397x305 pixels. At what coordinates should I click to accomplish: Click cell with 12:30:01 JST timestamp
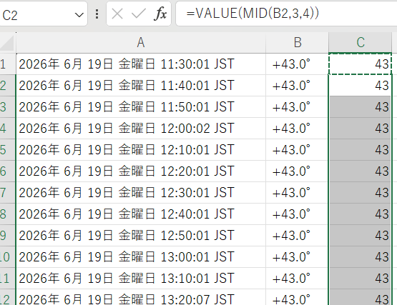(141, 193)
